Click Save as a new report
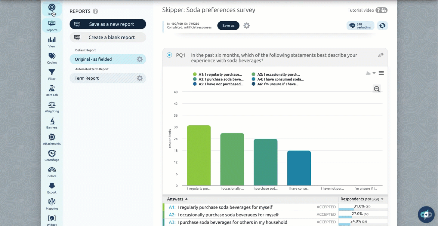 108,24
